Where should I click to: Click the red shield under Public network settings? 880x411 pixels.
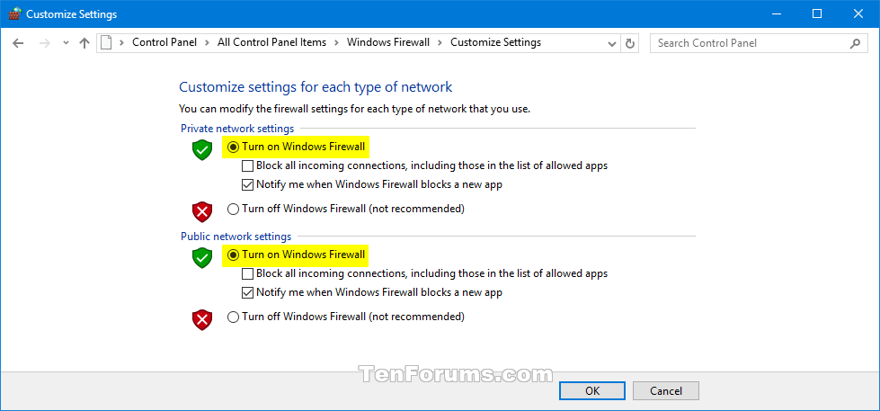point(202,320)
